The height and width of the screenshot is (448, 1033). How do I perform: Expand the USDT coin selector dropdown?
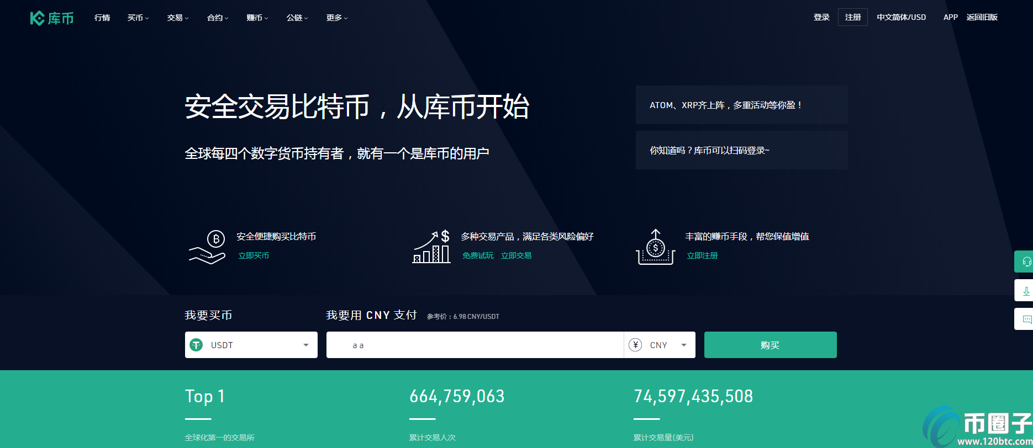click(x=305, y=345)
